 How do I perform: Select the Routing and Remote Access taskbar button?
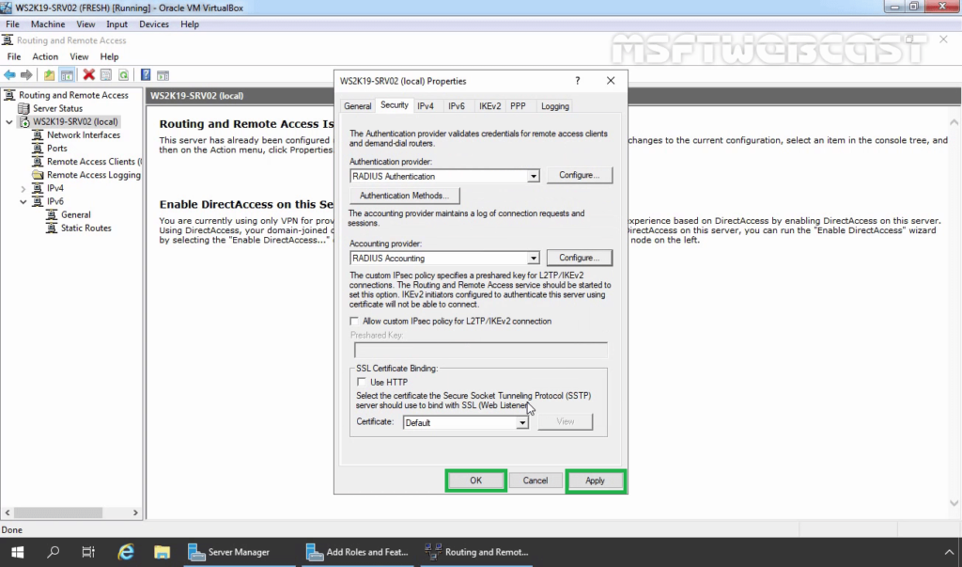[x=477, y=552]
